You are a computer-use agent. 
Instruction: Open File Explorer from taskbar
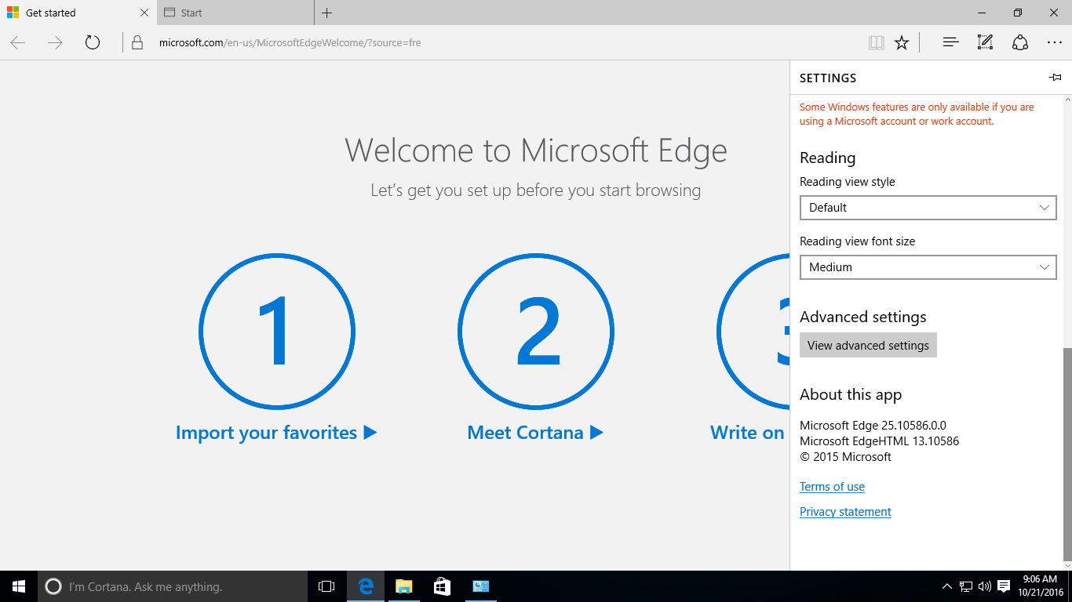(x=404, y=586)
